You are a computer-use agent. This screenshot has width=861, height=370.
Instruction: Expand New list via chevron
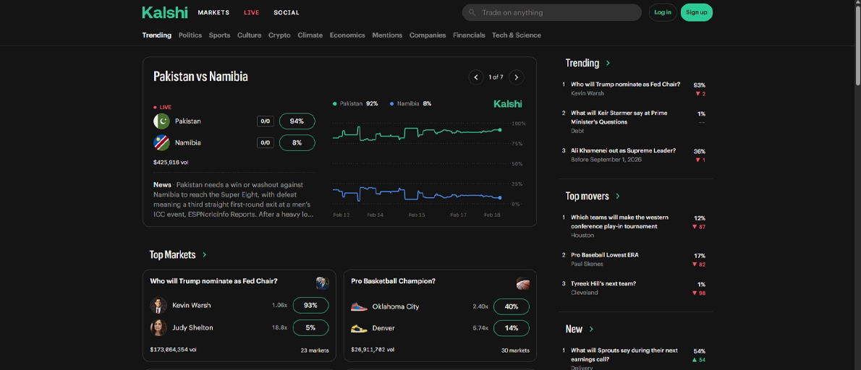(591, 330)
